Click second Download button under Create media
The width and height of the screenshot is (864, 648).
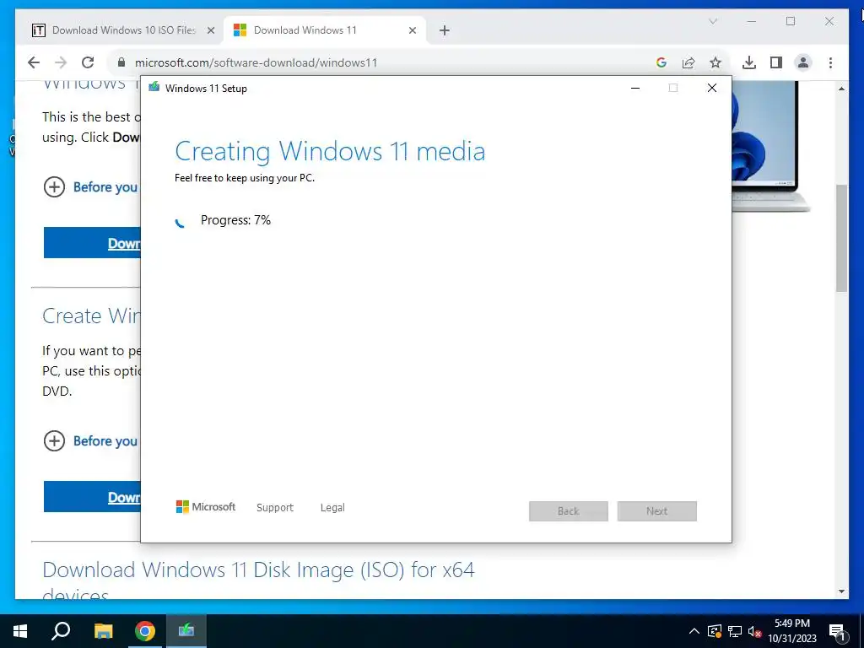pyautogui.click(x=92, y=496)
